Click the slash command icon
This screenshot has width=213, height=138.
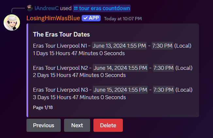tap(76, 8)
